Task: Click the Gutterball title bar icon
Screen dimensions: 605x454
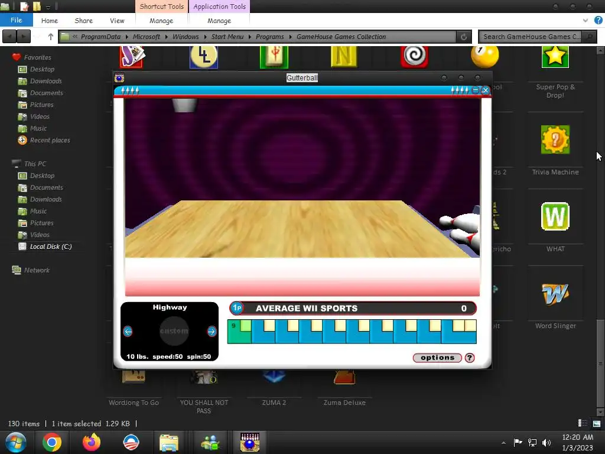Action: [119, 77]
